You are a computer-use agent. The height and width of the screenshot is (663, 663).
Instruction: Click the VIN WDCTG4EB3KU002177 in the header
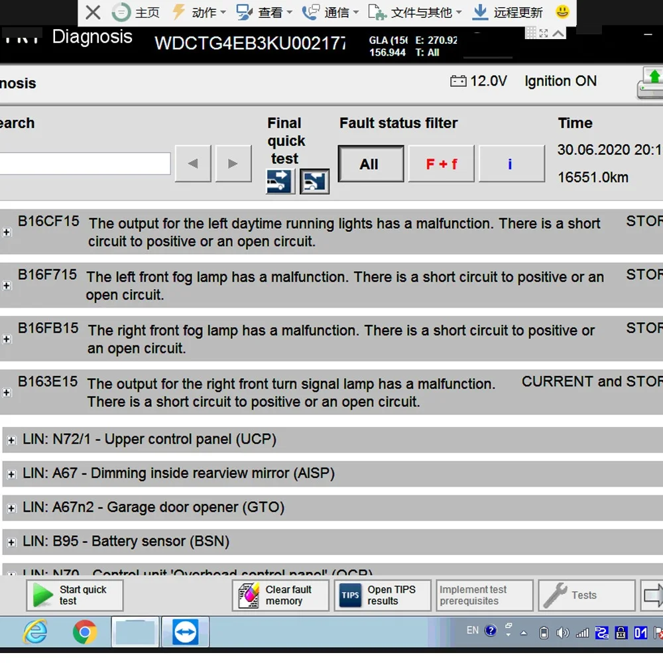[x=250, y=43]
